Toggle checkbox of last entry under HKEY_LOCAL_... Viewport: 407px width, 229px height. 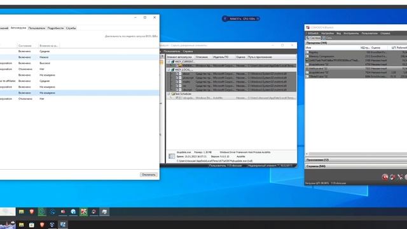pyautogui.click(x=177, y=90)
